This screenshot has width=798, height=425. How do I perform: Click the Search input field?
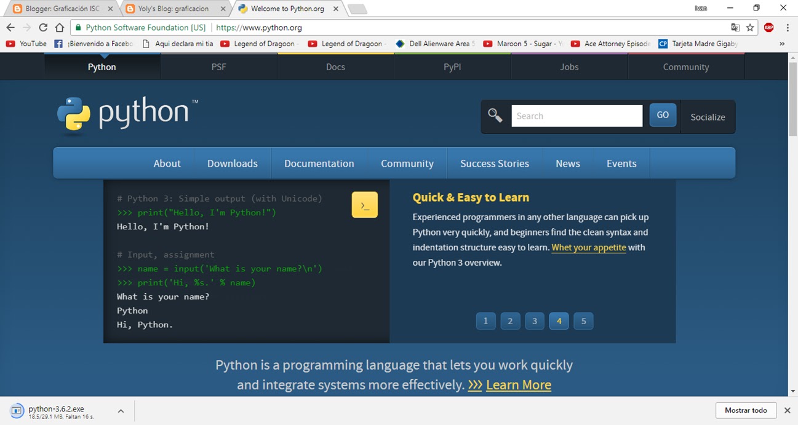[577, 116]
